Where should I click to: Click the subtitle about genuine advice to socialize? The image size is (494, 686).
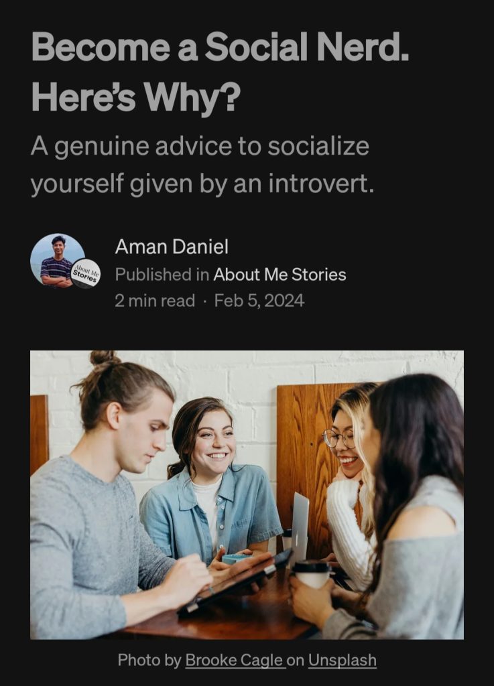pyautogui.click(x=200, y=145)
